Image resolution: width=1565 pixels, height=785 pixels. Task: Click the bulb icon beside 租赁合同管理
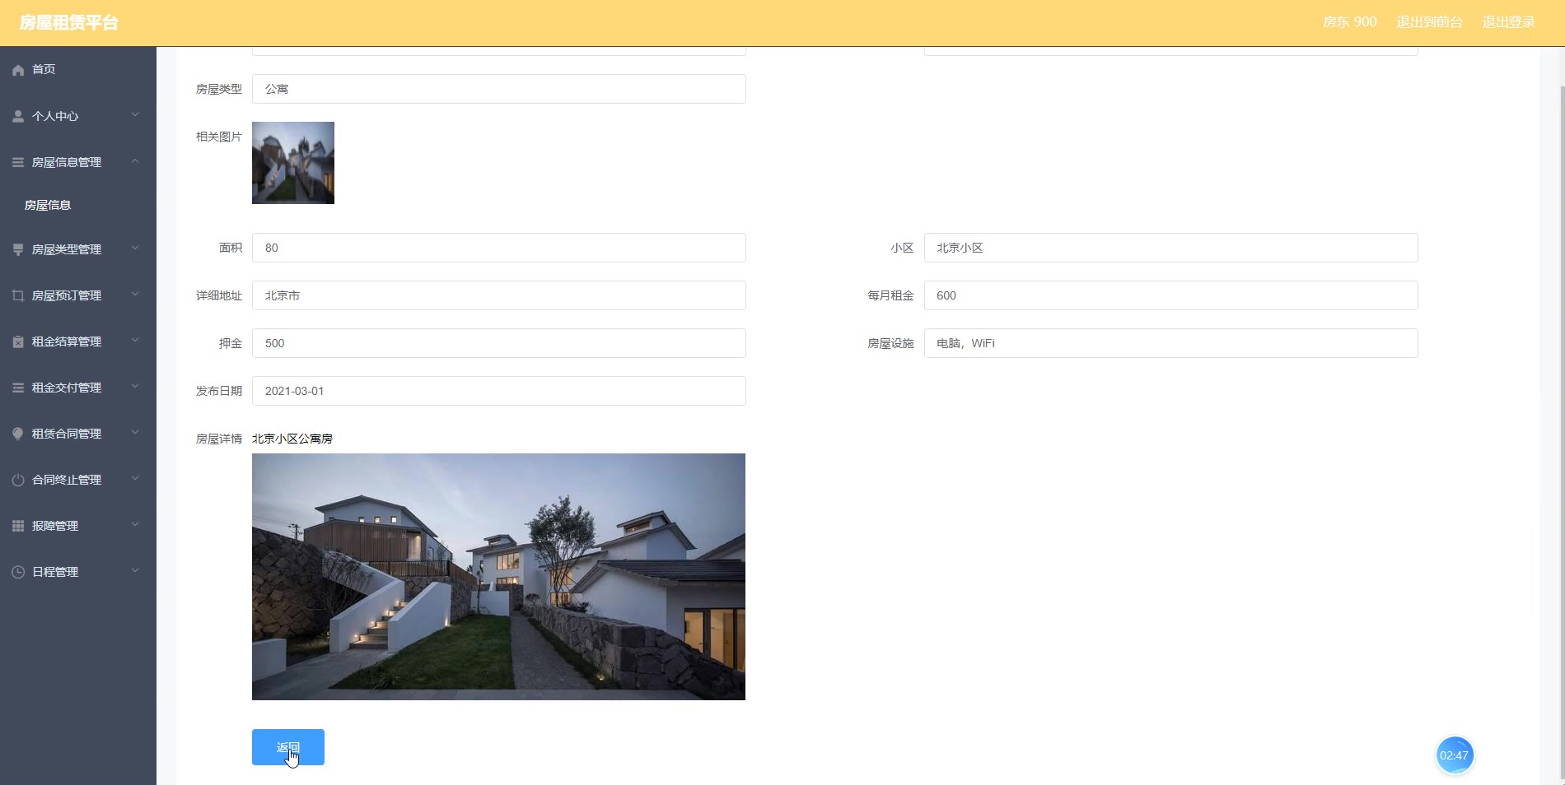click(x=18, y=434)
